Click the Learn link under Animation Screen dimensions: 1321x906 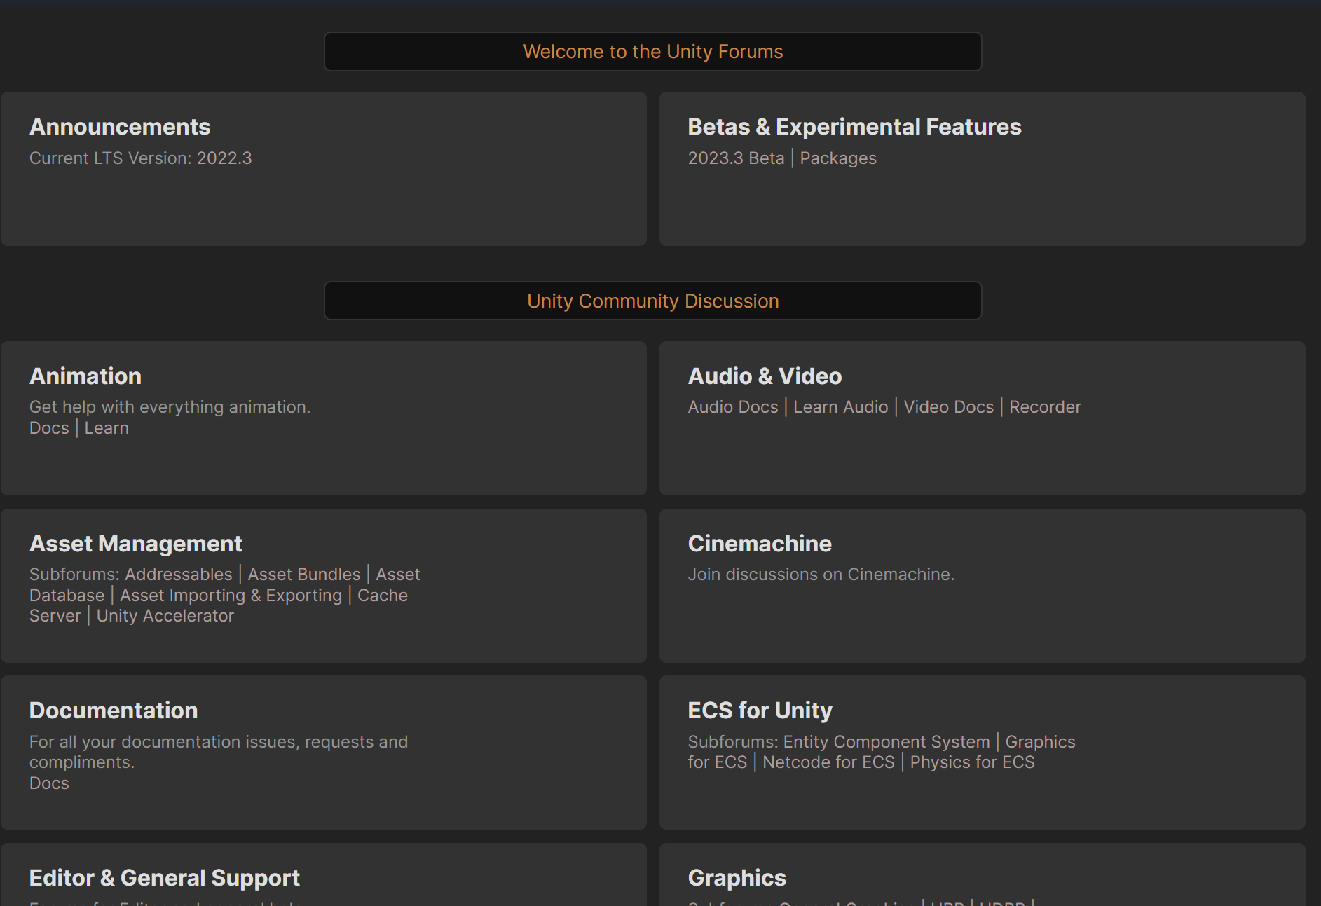[107, 427]
